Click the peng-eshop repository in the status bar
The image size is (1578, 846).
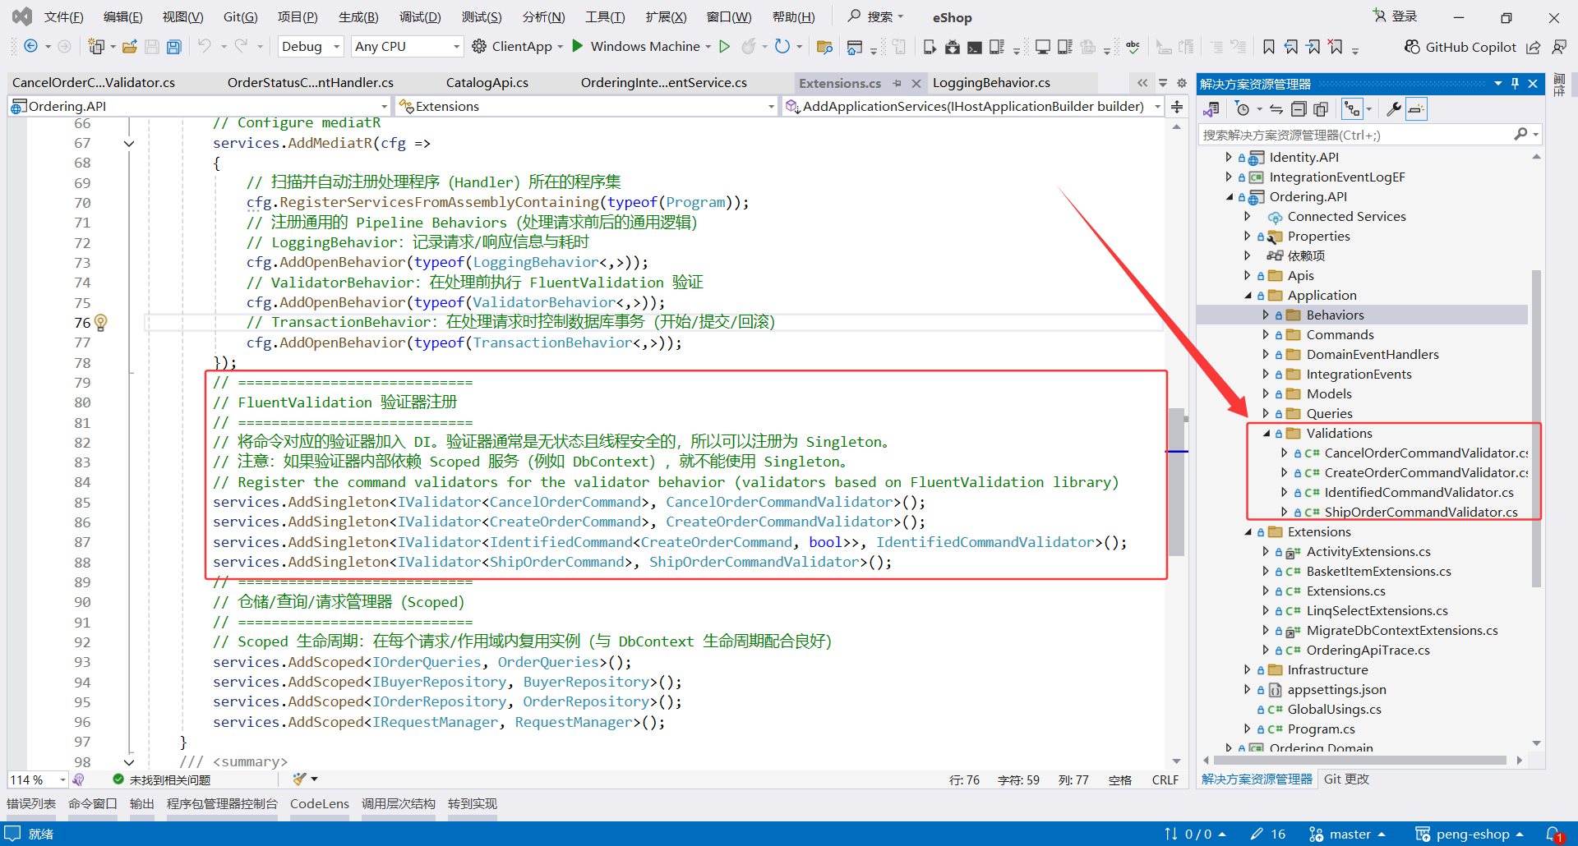[x=1469, y=835]
